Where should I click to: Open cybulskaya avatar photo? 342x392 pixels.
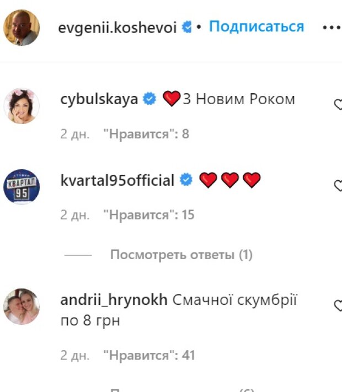pos(22,106)
